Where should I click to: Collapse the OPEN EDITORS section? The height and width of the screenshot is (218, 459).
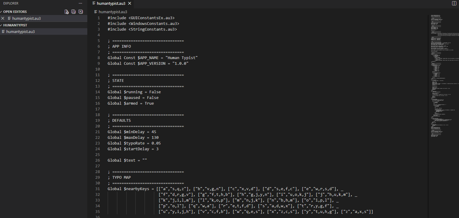[x=1, y=12]
